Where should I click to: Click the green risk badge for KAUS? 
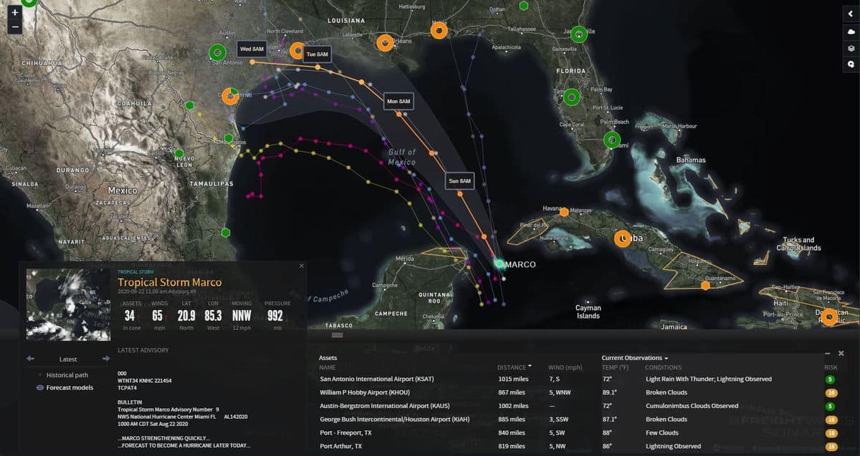[830, 406]
